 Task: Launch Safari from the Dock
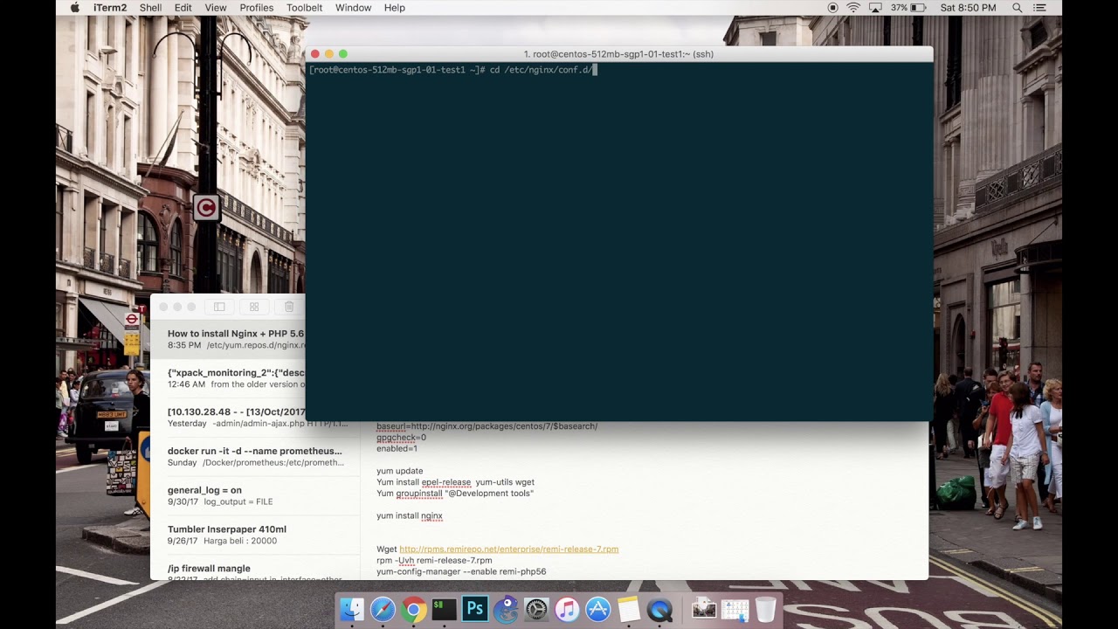(383, 609)
